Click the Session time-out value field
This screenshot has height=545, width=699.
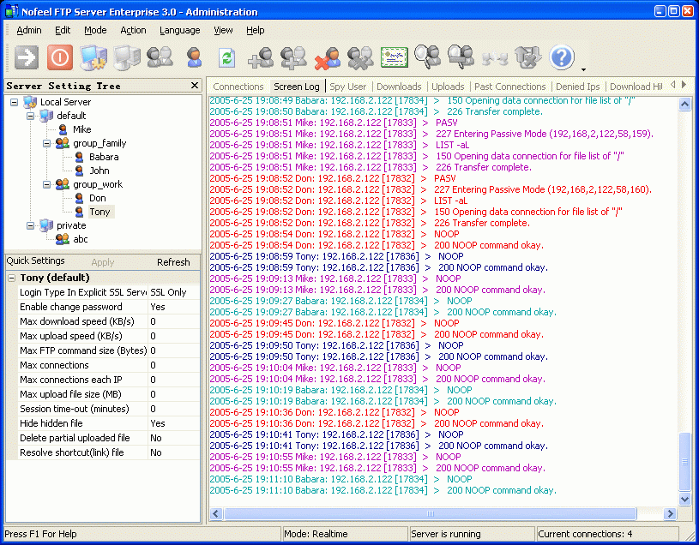click(174, 409)
